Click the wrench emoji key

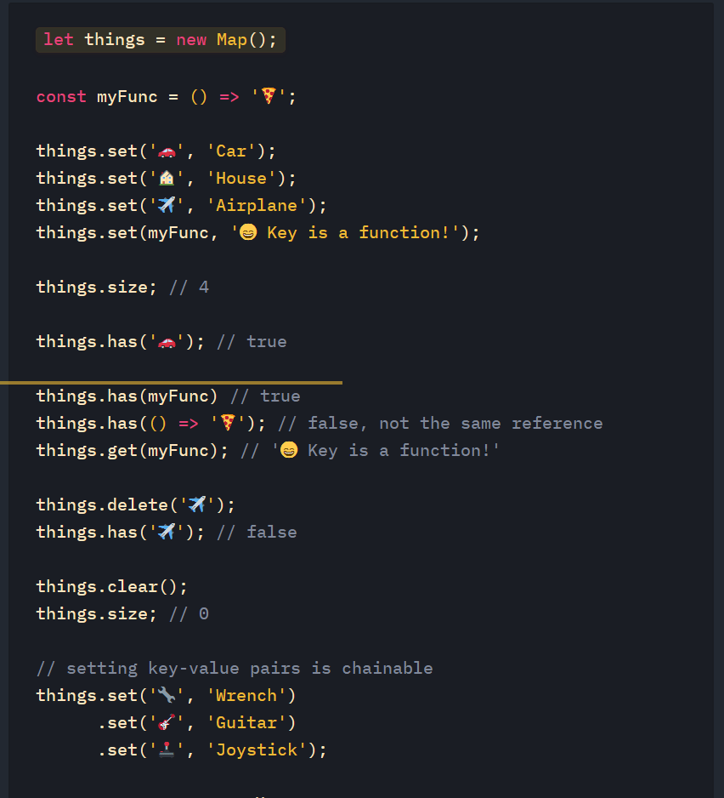(x=167, y=696)
